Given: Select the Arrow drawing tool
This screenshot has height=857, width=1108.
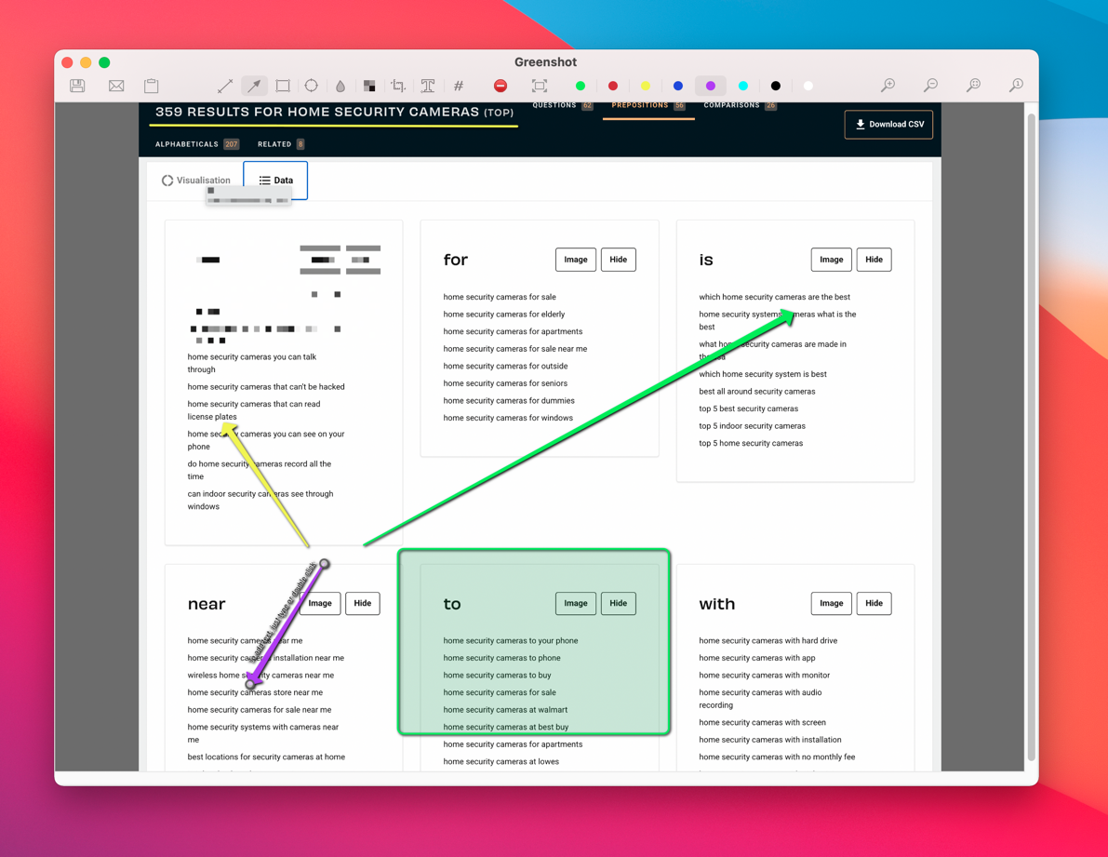Looking at the screenshot, I should click(254, 87).
